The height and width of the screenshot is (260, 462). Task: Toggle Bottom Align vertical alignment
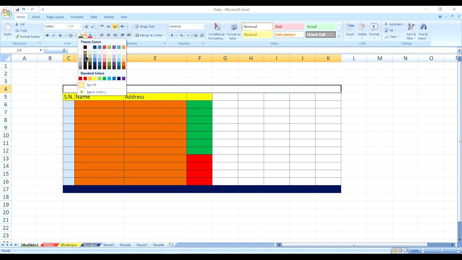[x=115, y=26]
